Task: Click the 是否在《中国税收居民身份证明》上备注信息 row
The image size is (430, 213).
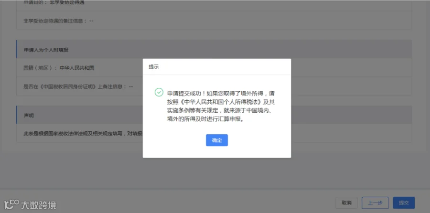Action: (x=214, y=86)
